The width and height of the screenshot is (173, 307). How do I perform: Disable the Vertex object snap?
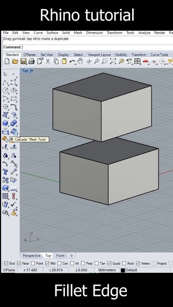(x=138, y=263)
